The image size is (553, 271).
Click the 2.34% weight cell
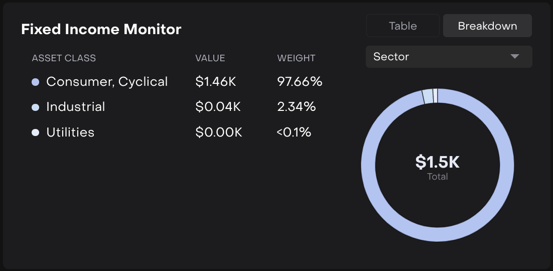[296, 107]
